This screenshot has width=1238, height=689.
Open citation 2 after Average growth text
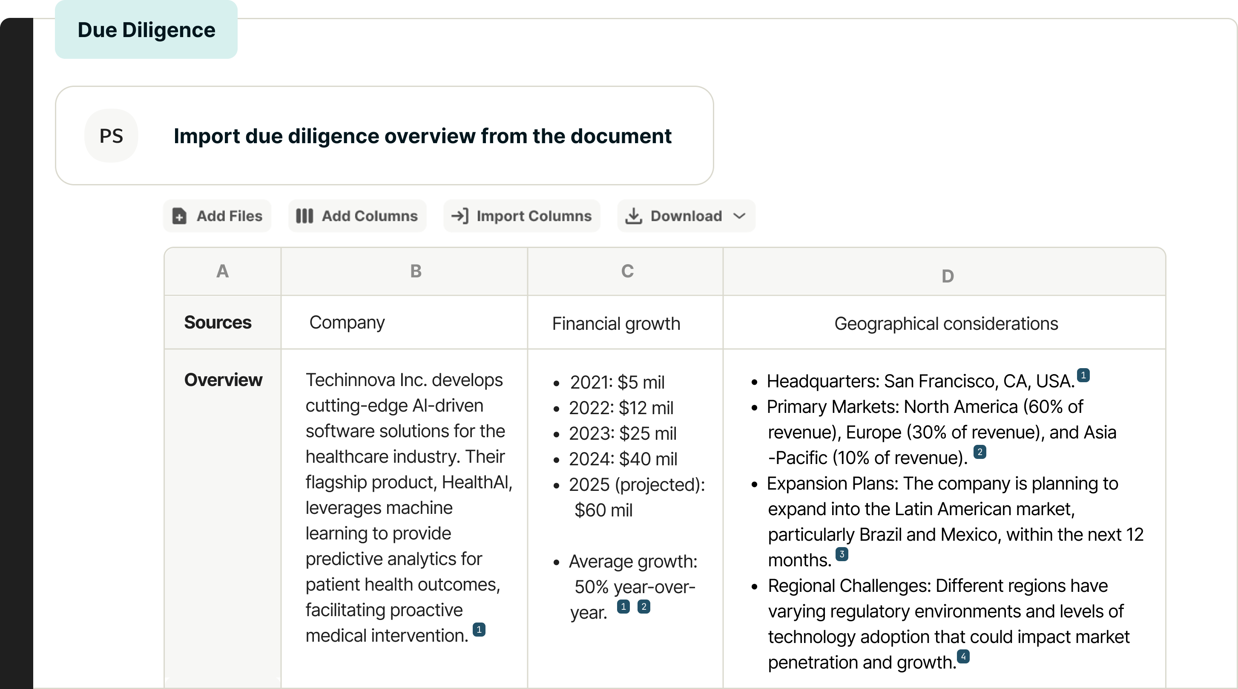pos(643,606)
